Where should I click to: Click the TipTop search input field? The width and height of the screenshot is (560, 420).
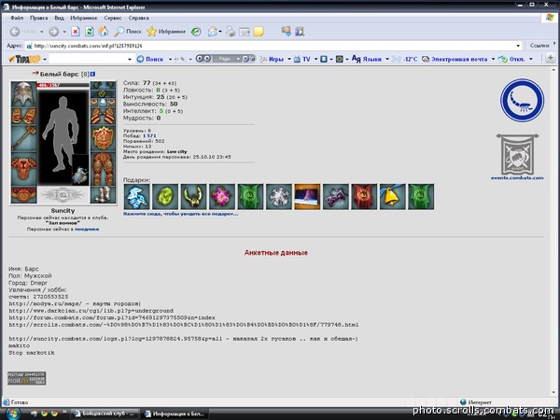pyautogui.click(x=88, y=60)
